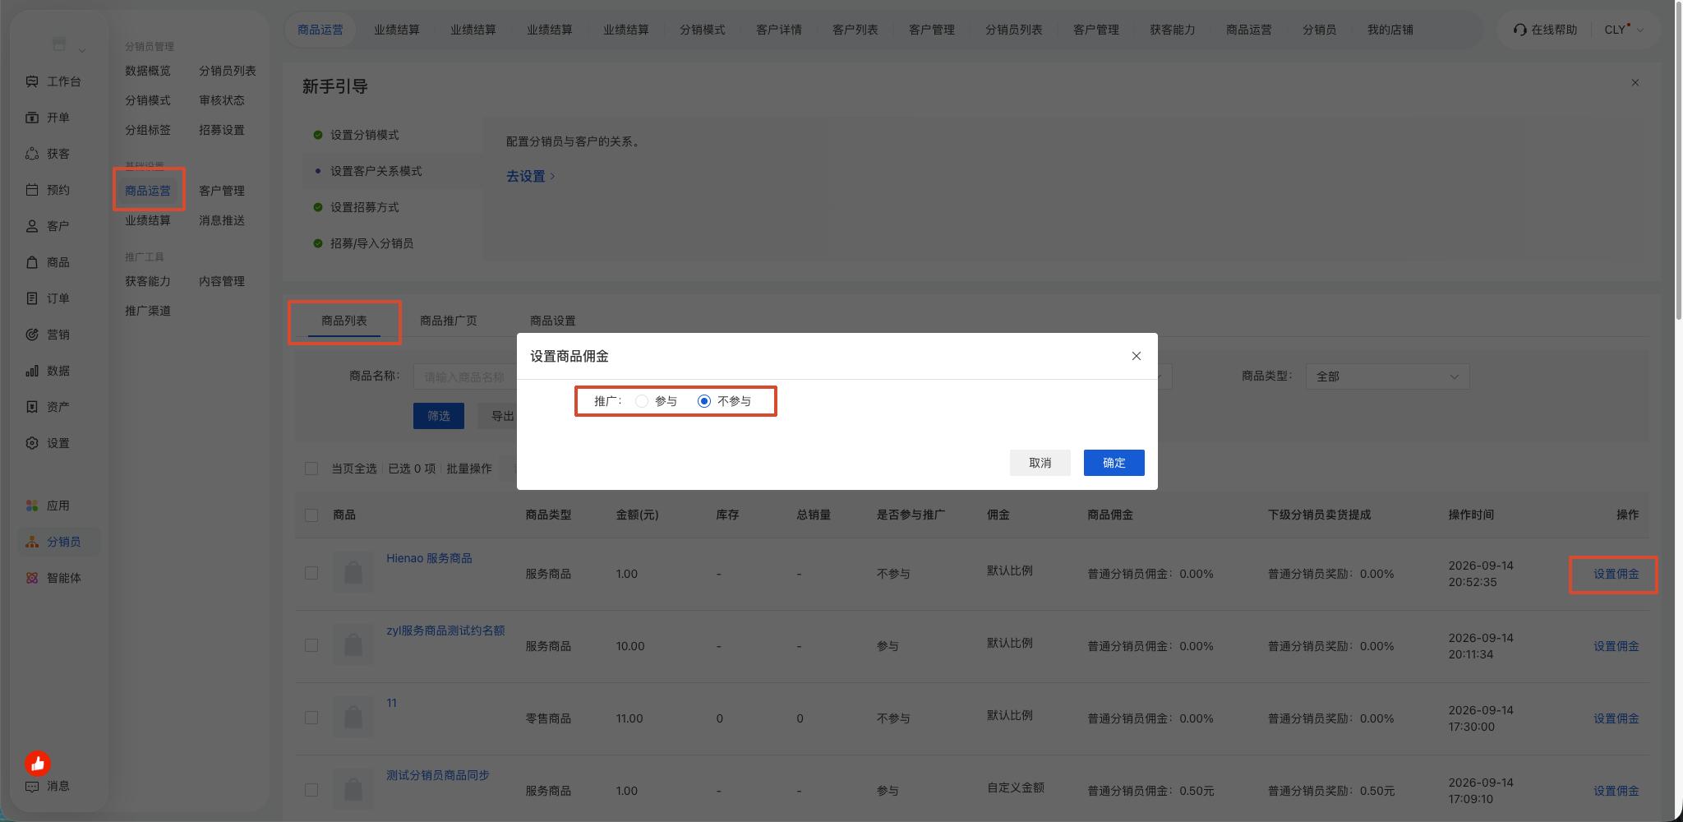The image size is (1683, 822).
Task: Open the 设置 gear sidebar icon
Action: (32, 443)
